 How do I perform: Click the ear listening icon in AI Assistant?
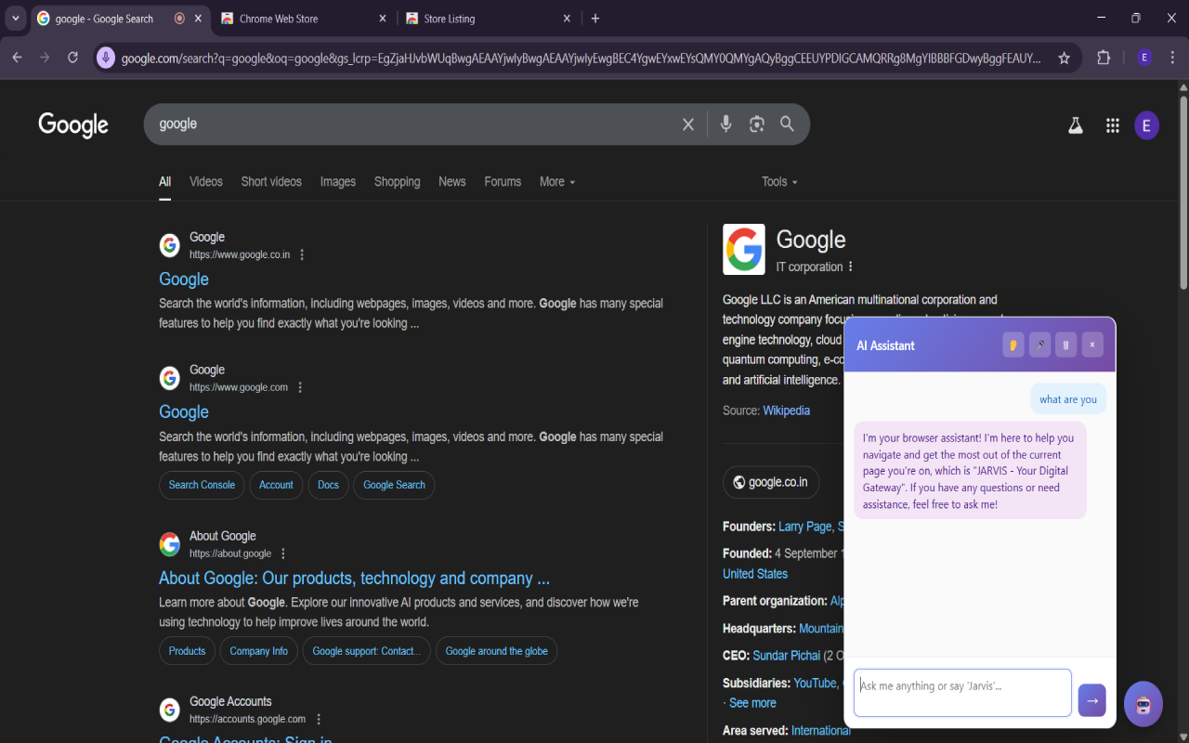click(1013, 345)
